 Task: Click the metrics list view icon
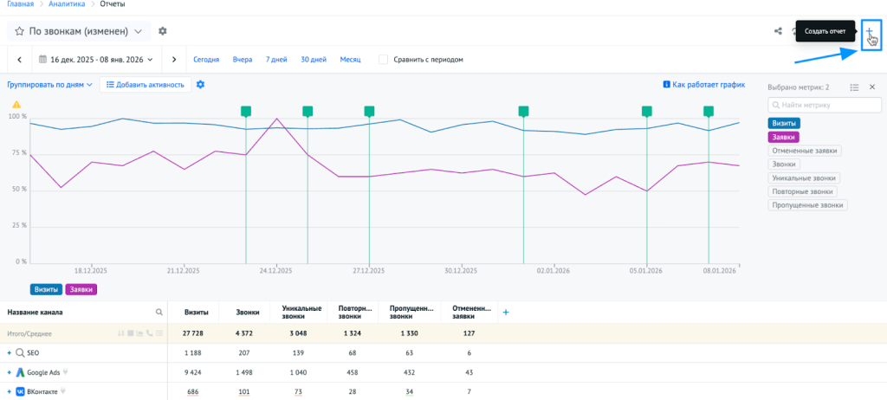coord(854,87)
